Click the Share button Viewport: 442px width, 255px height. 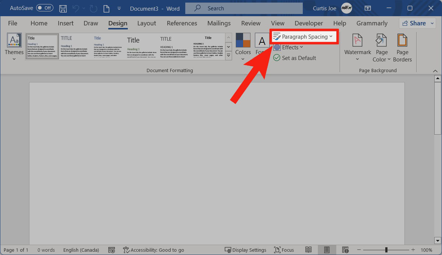click(x=414, y=23)
